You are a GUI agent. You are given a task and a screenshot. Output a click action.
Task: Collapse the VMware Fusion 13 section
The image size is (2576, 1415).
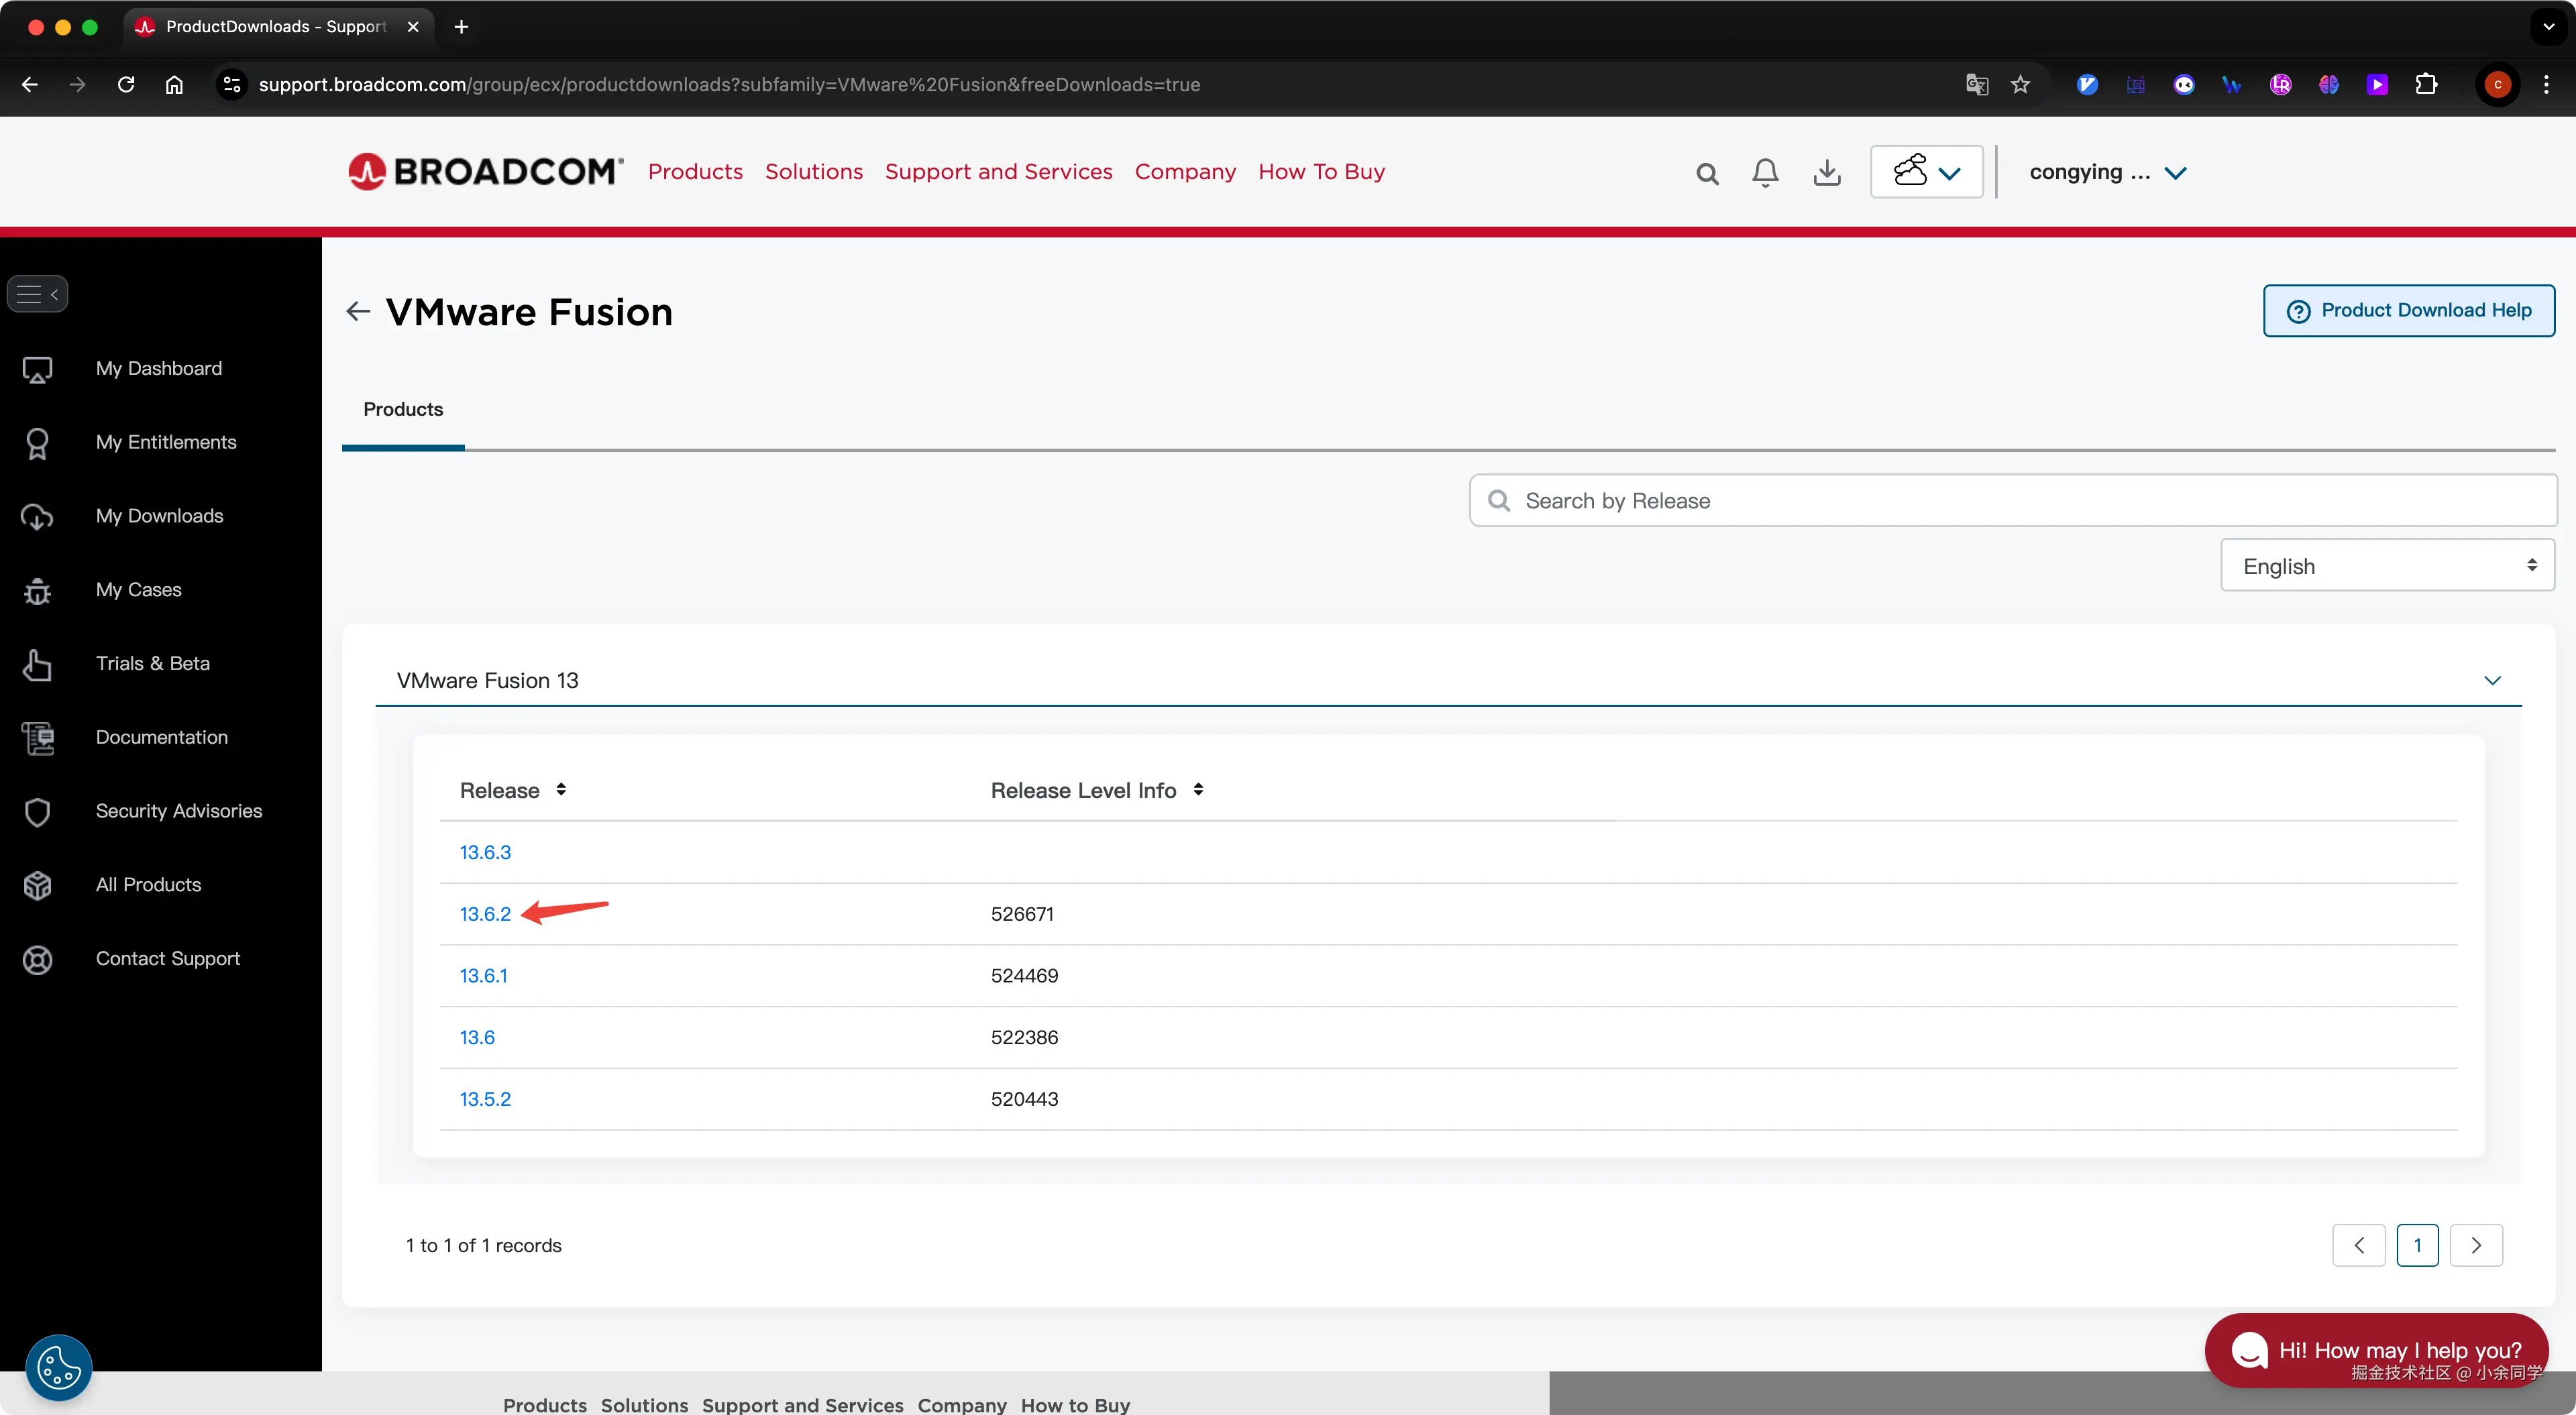pyautogui.click(x=2492, y=681)
